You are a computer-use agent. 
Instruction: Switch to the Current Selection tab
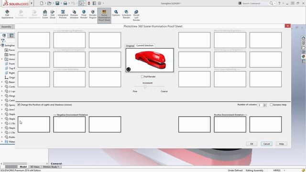coord(145,45)
